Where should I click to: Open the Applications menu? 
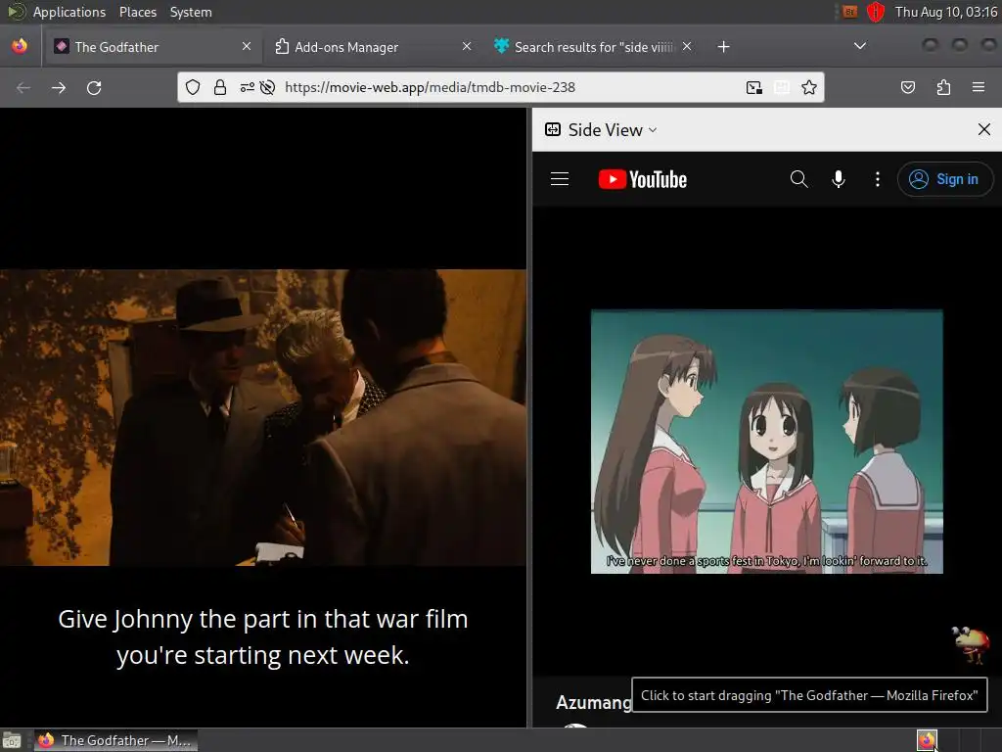(x=68, y=12)
